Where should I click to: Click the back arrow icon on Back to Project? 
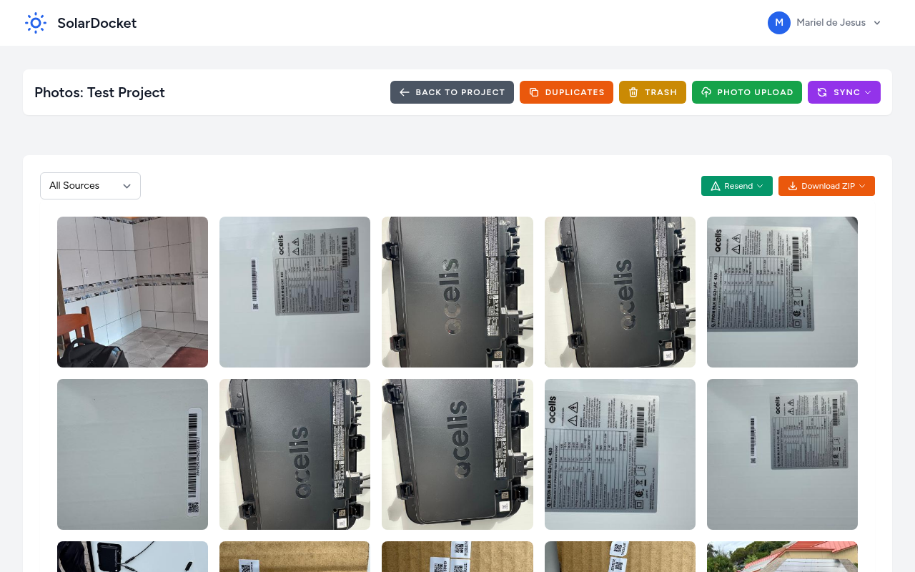pyautogui.click(x=404, y=92)
